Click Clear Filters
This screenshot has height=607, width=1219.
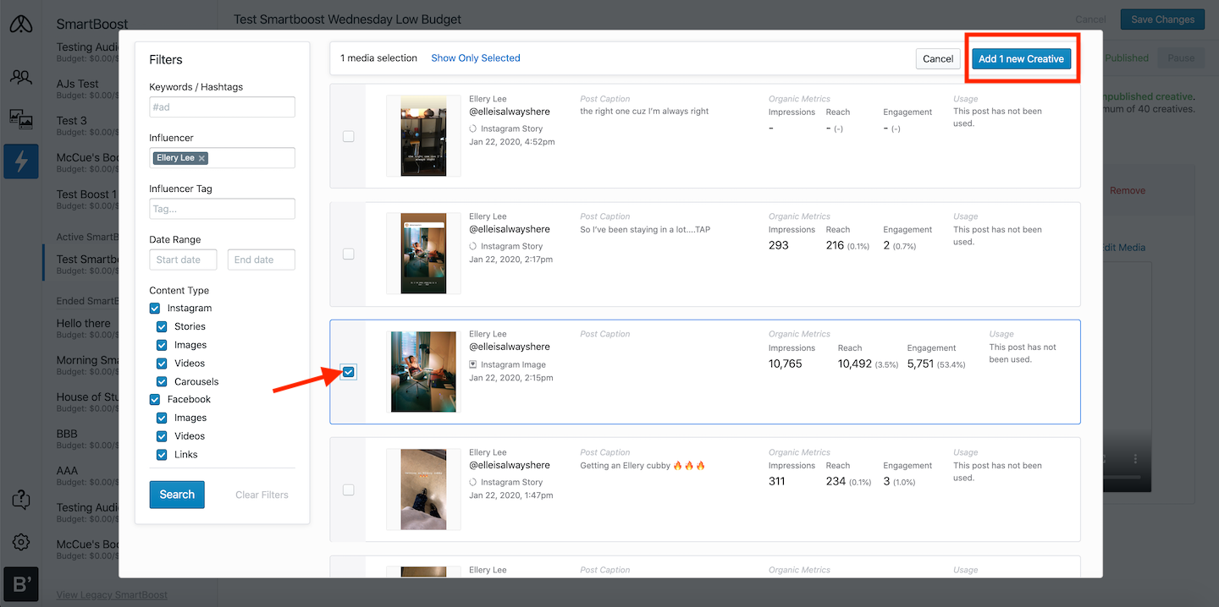pos(262,495)
